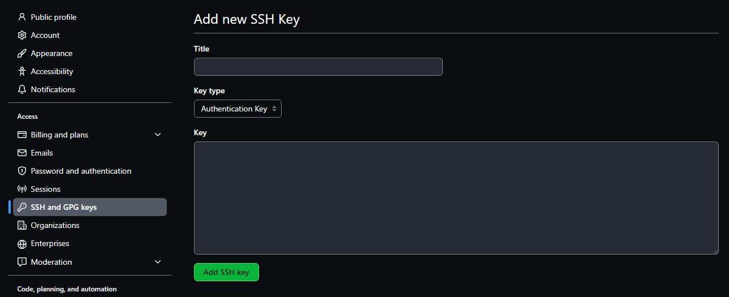Focus the Title text field
This screenshot has height=297, width=729.
318,67
